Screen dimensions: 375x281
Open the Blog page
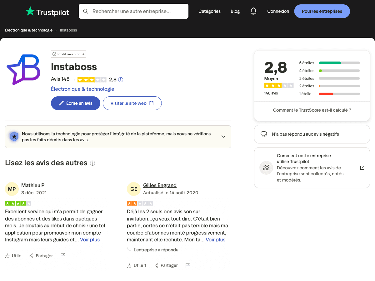point(235,11)
